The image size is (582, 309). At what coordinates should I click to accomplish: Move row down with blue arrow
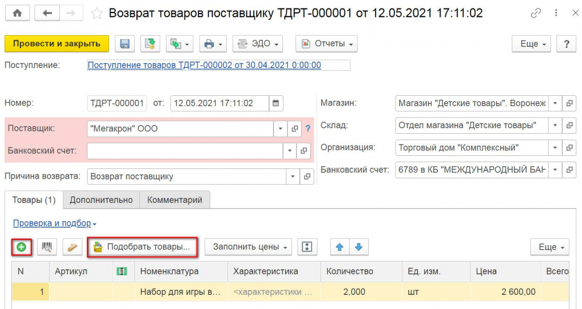point(359,247)
